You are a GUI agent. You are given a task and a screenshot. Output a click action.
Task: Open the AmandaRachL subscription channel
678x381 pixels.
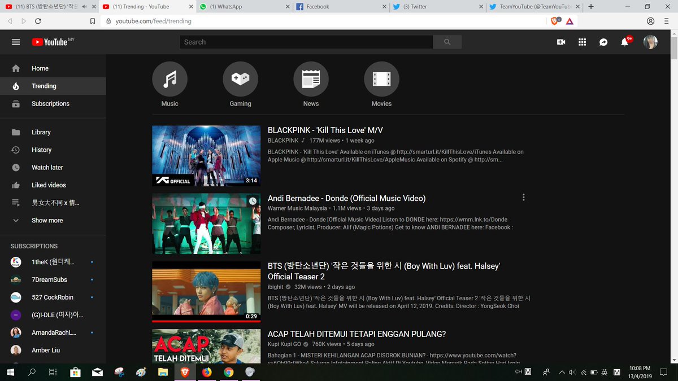point(53,332)
